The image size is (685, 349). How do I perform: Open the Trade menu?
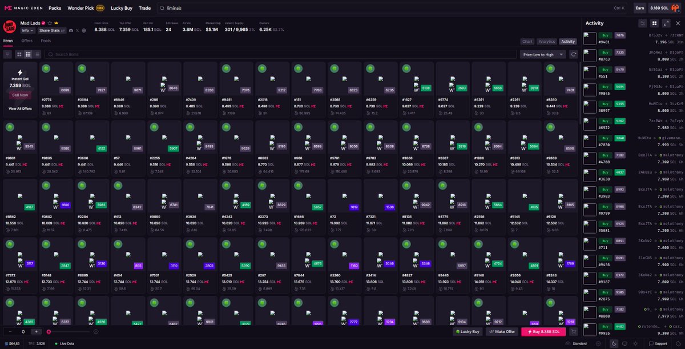145,8
